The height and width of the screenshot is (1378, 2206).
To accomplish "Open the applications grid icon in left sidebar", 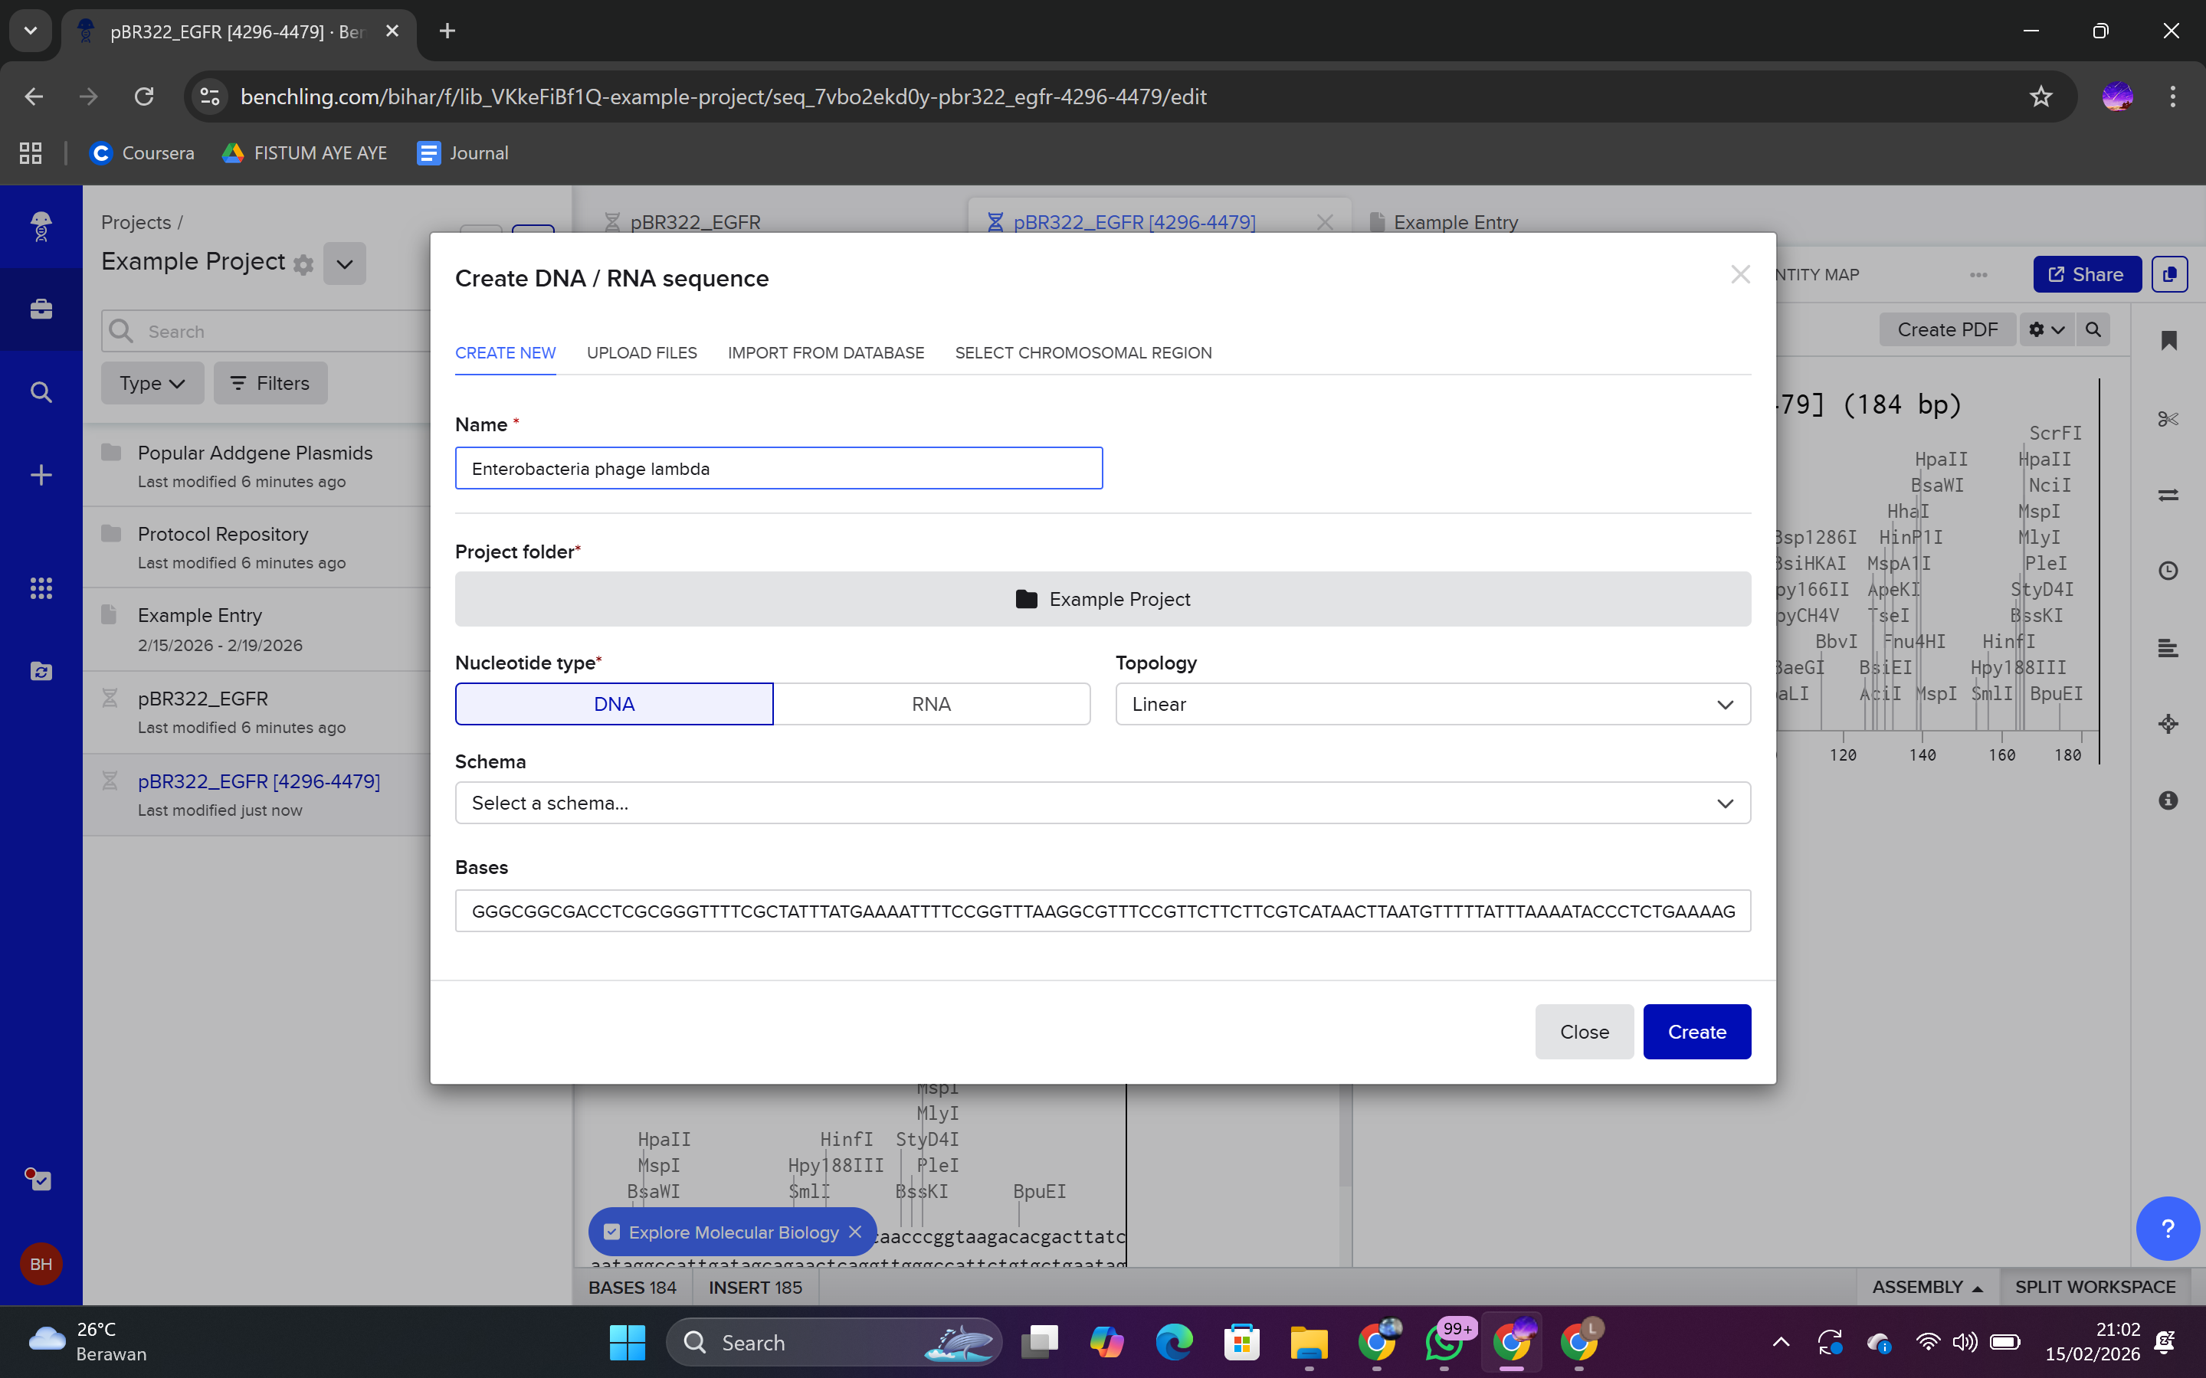I will pos(41,588).
